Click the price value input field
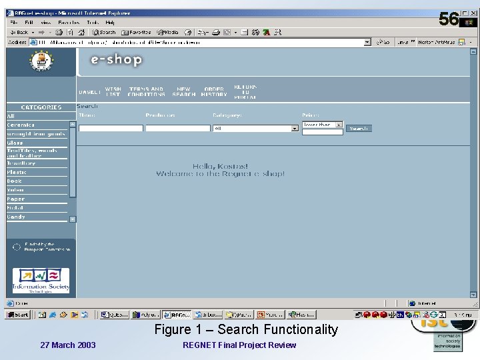The height and width of the screenshot is (360, 480). [x=323, y=132]
